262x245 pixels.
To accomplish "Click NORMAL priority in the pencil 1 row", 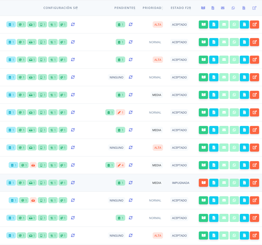I will pos(155,112).
